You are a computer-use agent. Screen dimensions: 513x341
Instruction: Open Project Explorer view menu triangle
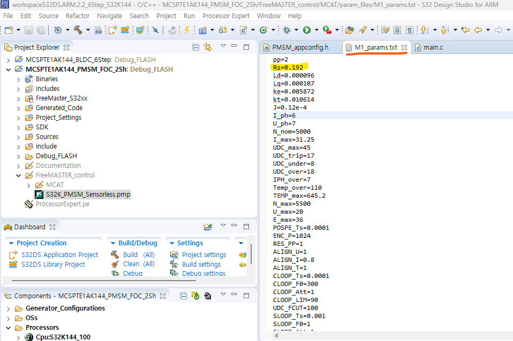tap(223, 46)
